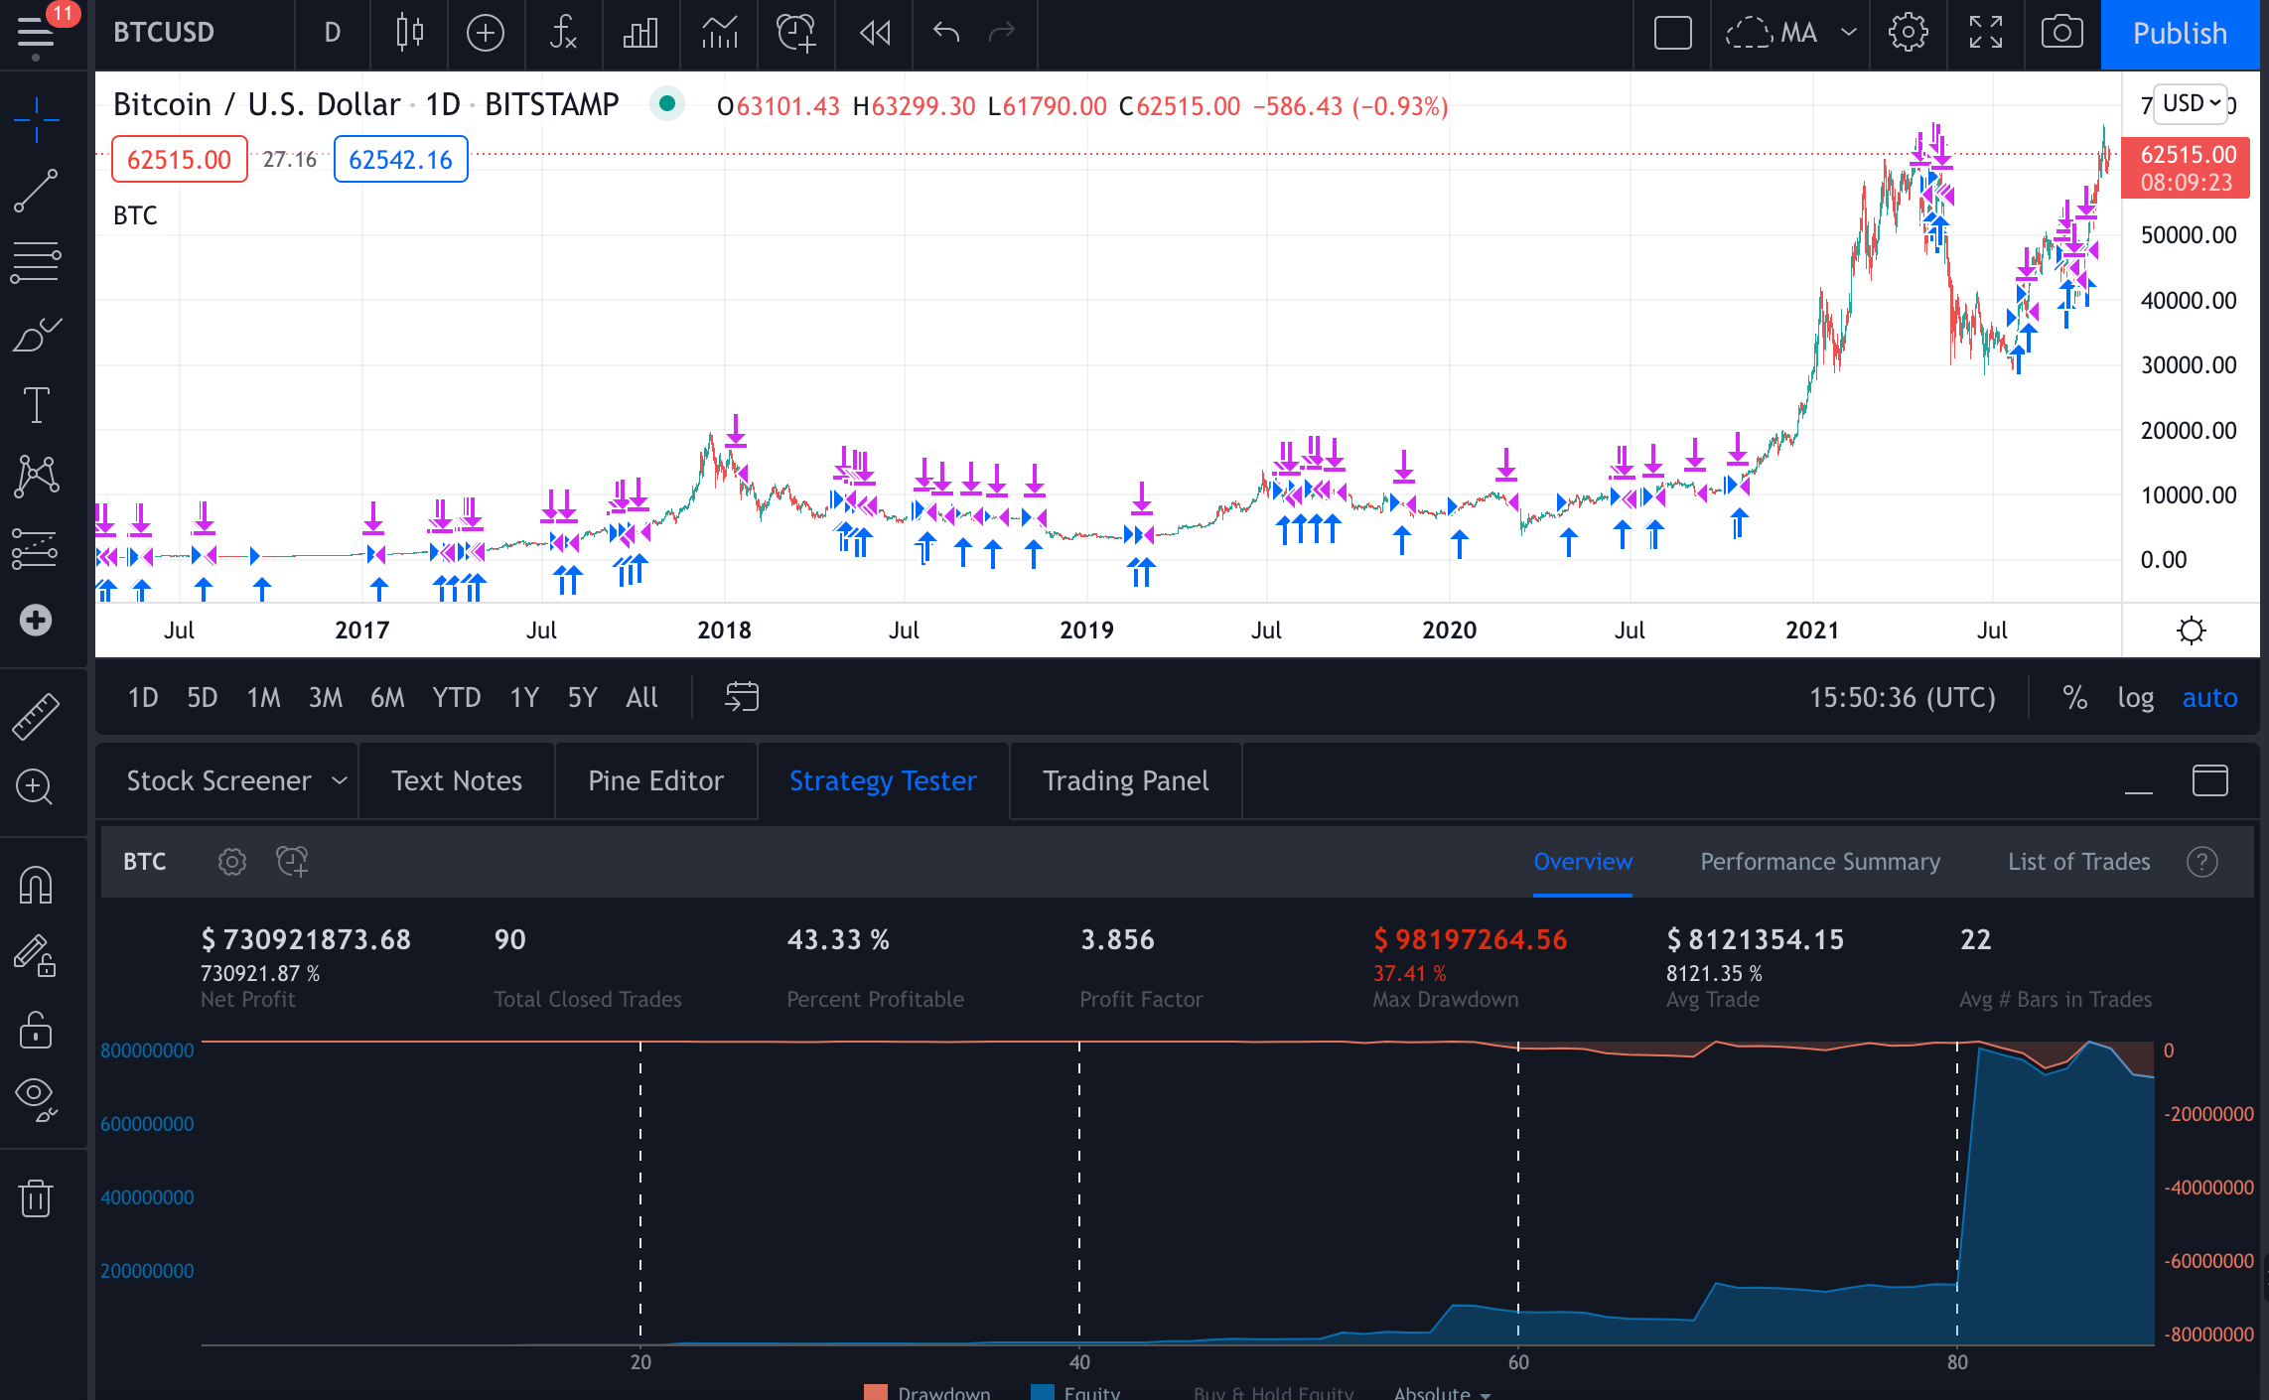The height and width of the screenshot is (1400, 2269).
Task: Expand the Stock Screener dropdown arrow
Action: 340,780
